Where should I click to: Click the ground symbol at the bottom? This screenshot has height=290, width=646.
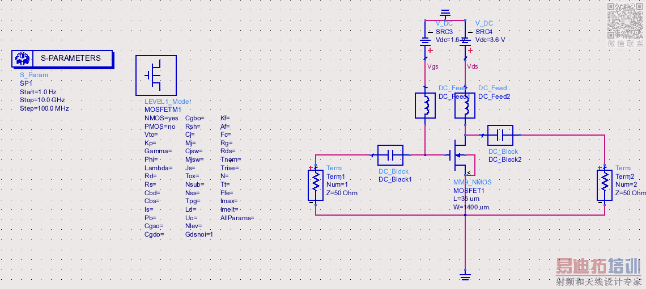pyautogui.click(x=465, y=277)
